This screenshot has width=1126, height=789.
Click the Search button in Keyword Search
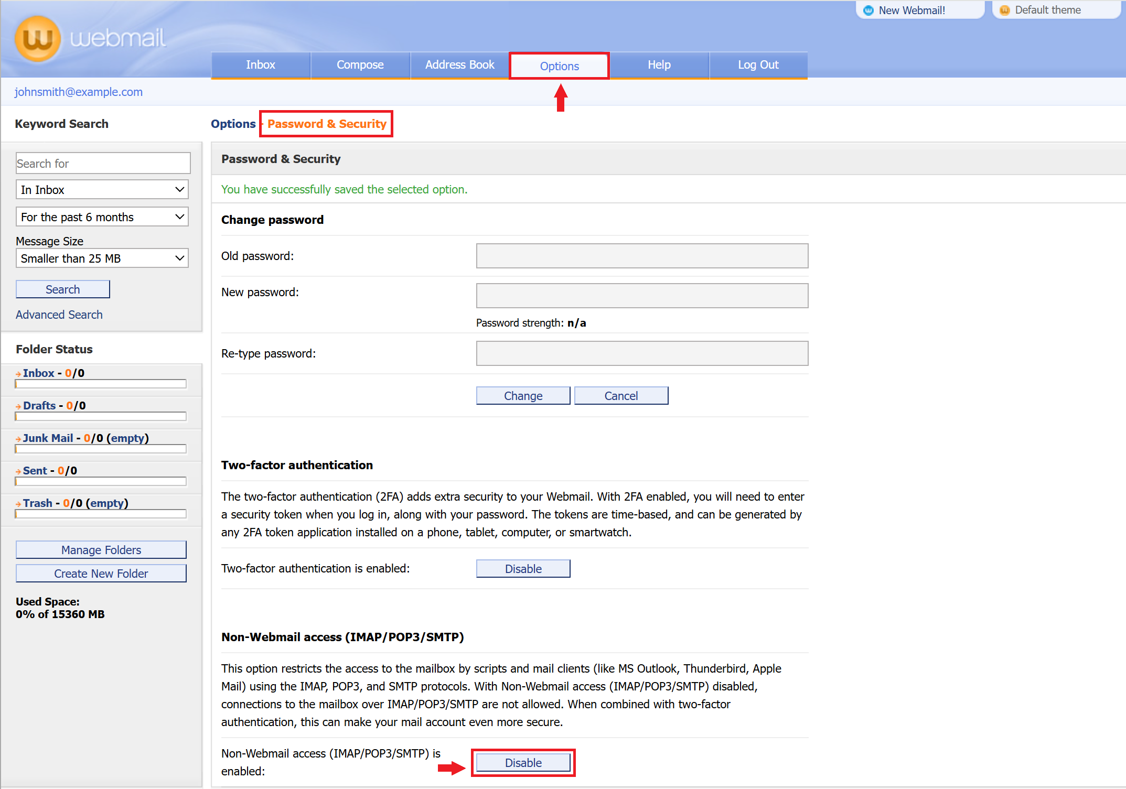(x=63, y=289)
